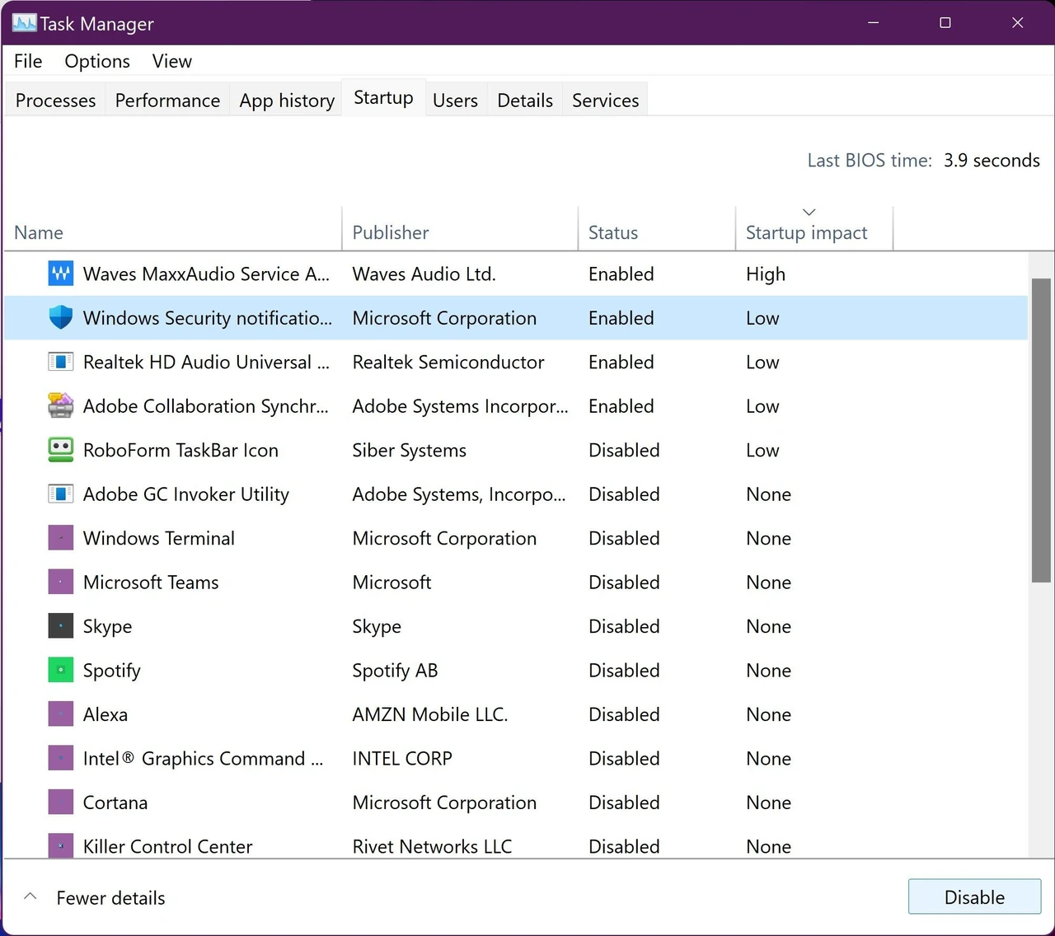Select the Alexa entry name
Screen dimensions: 1055x936
pos(105,714)
